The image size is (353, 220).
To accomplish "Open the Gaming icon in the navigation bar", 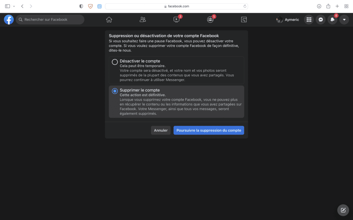I will [244, 20].
